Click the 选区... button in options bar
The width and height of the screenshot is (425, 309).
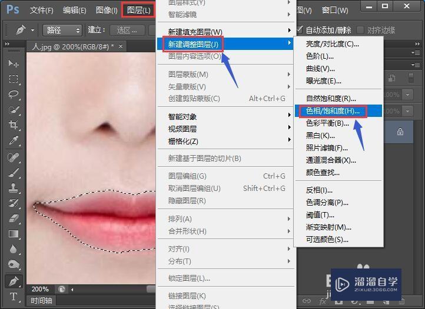click(x=127, y=30)
